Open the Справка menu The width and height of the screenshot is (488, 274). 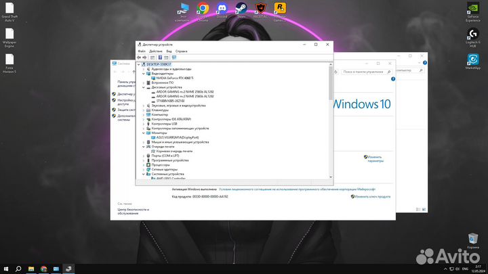pos(182,51)
